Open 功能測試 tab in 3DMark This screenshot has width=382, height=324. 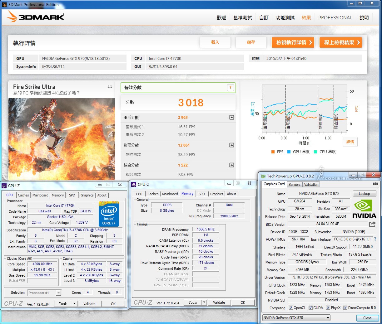(x=285, y=18)
